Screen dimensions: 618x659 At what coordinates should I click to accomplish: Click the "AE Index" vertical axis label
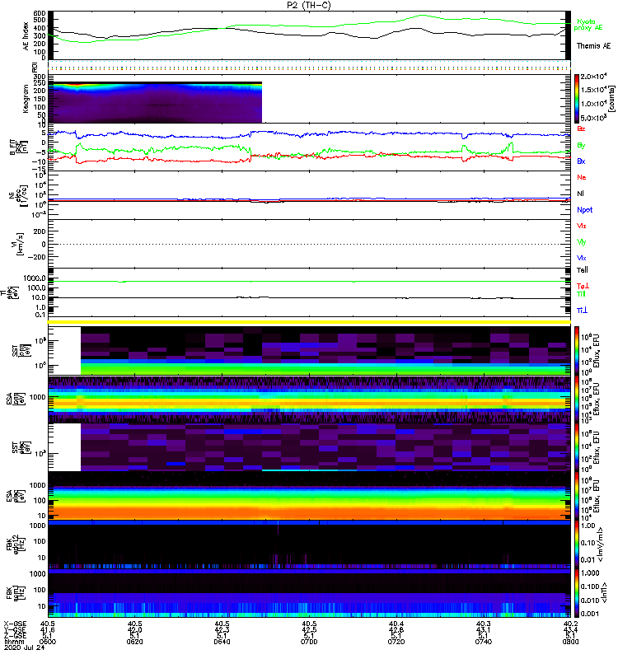point(26,36)
